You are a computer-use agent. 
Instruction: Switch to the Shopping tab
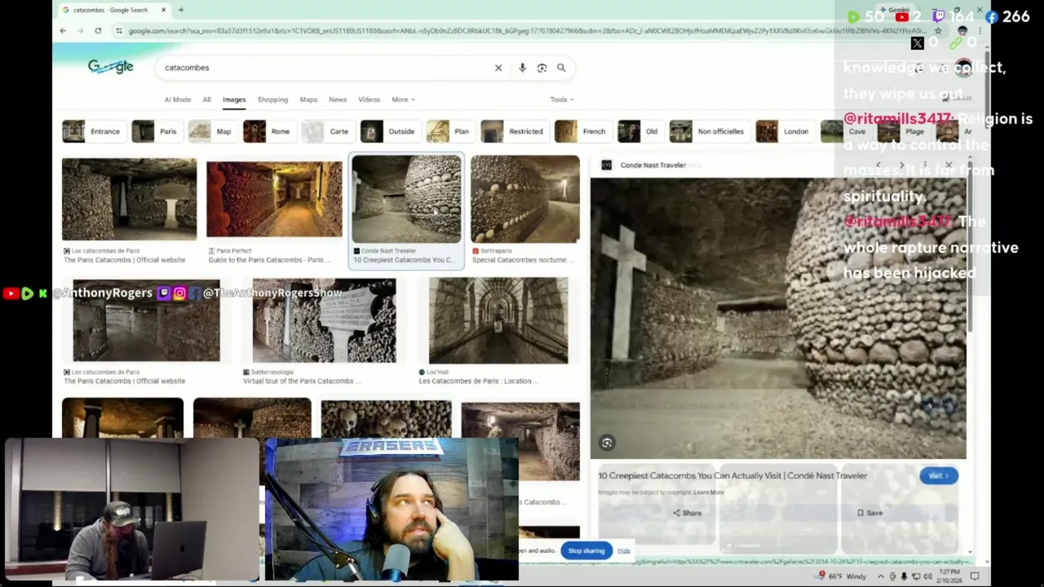tap(272, 99)
